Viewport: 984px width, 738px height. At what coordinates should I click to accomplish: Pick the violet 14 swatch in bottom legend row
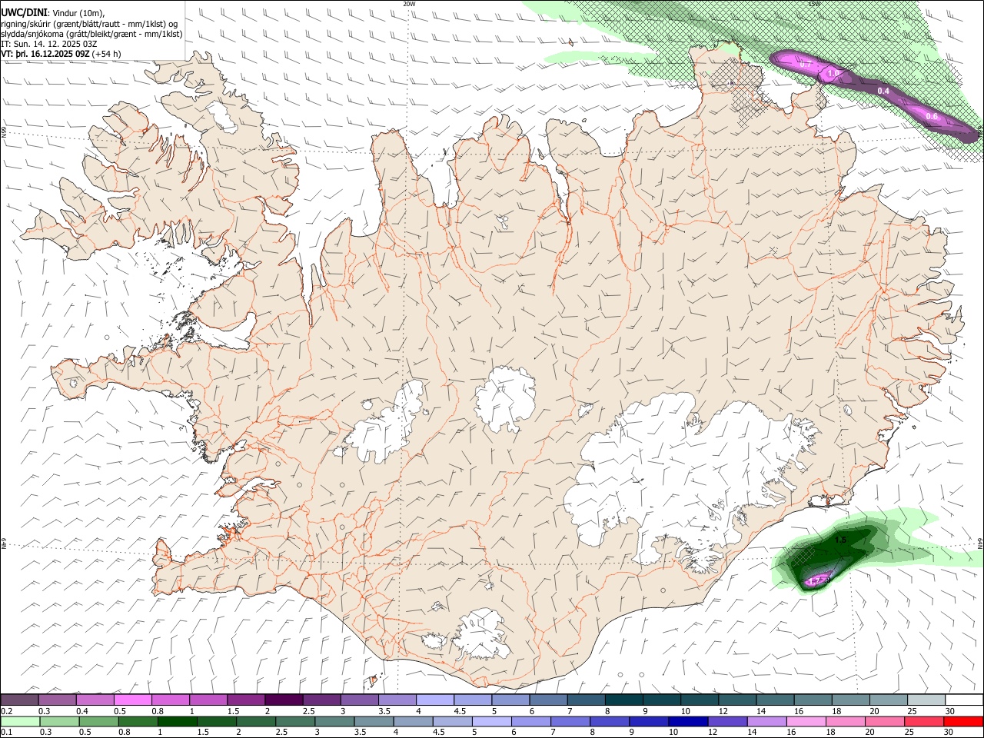click(766, 722)
